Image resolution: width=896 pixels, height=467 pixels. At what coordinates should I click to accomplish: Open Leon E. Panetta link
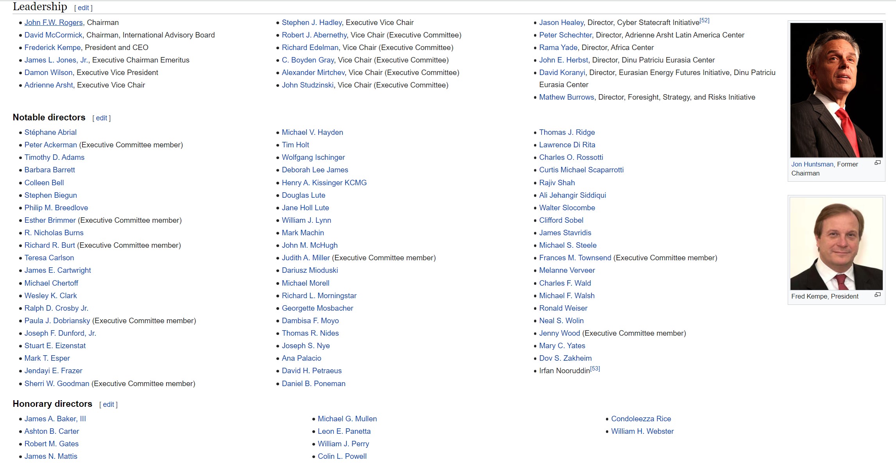[x=344, y=431]
